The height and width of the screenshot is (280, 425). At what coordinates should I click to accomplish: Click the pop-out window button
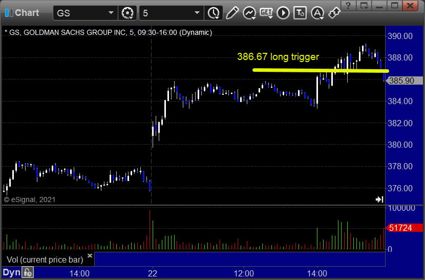point(364,6)
